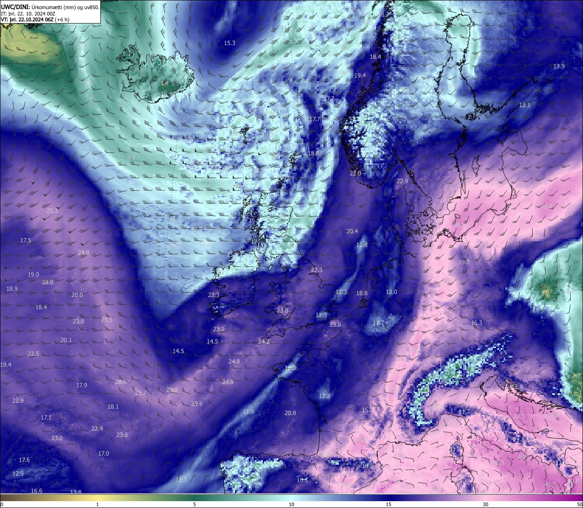583x508 pixels.
Task: Select the '17.5' value label
Action: 26,241
